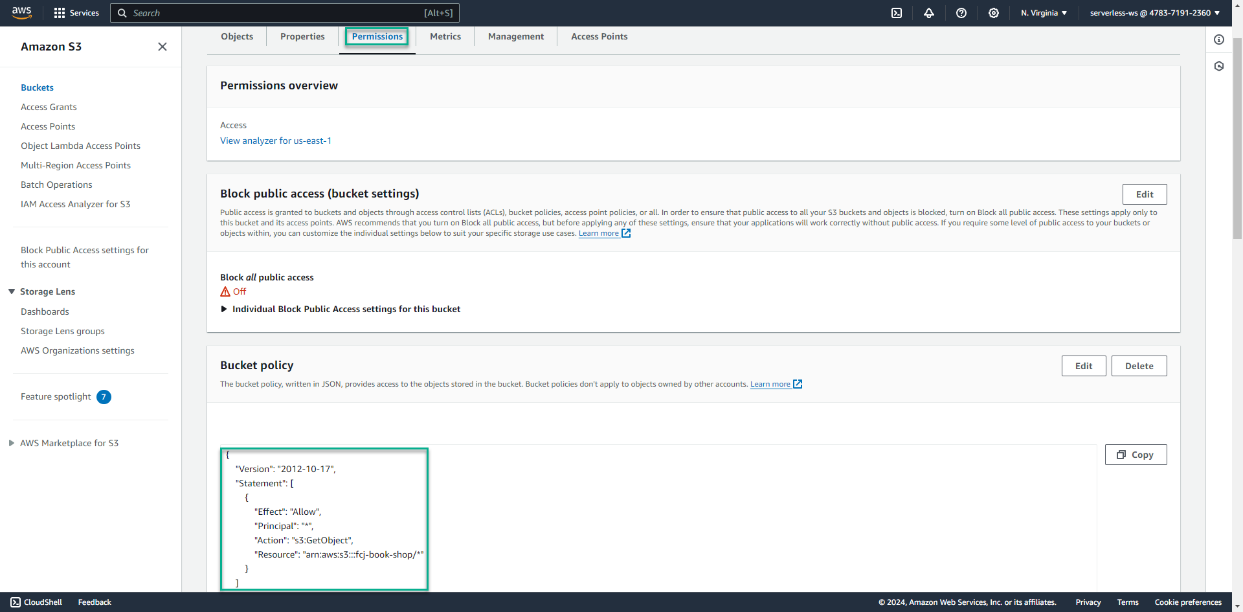1243x612 pixels.
Task: Click Feedback in the footer
Action: 95,602
